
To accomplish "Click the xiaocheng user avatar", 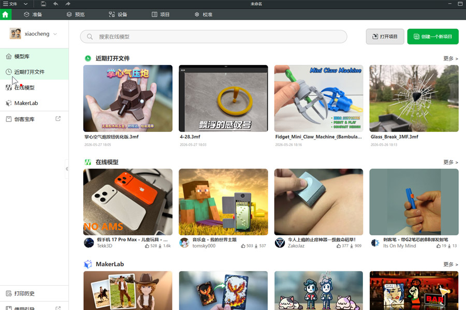I will coord(15,34).
